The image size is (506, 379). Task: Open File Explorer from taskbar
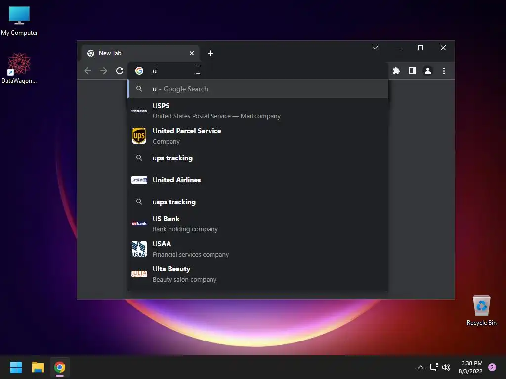(38, 367)
